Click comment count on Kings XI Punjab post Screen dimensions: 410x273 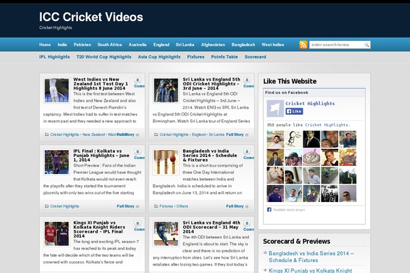coord(138,223)
